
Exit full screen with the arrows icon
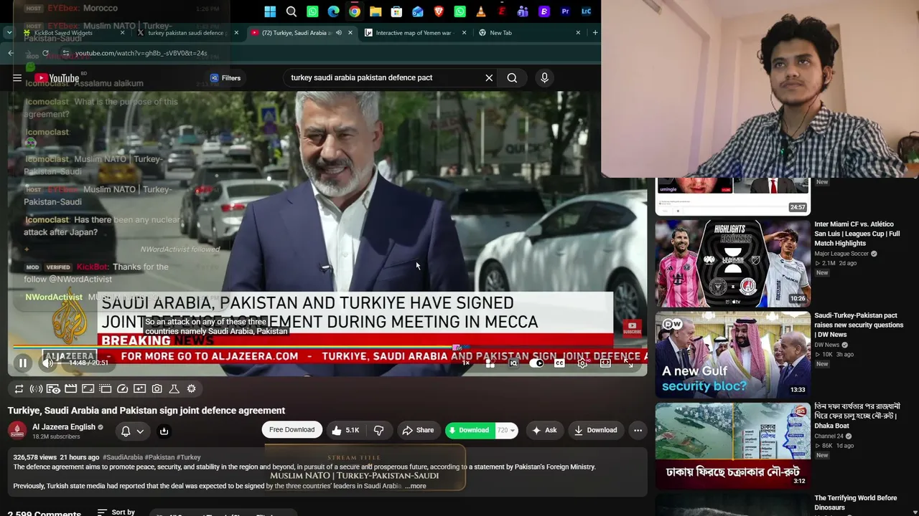[628, 363]
